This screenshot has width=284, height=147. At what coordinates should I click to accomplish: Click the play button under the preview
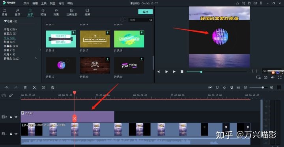click(x=174, y=72)
